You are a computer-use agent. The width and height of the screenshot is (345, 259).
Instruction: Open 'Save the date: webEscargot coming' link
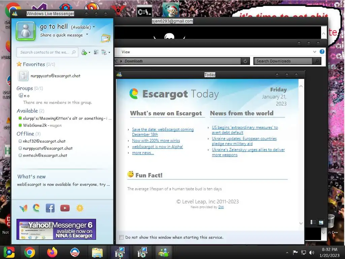point(163,132)
